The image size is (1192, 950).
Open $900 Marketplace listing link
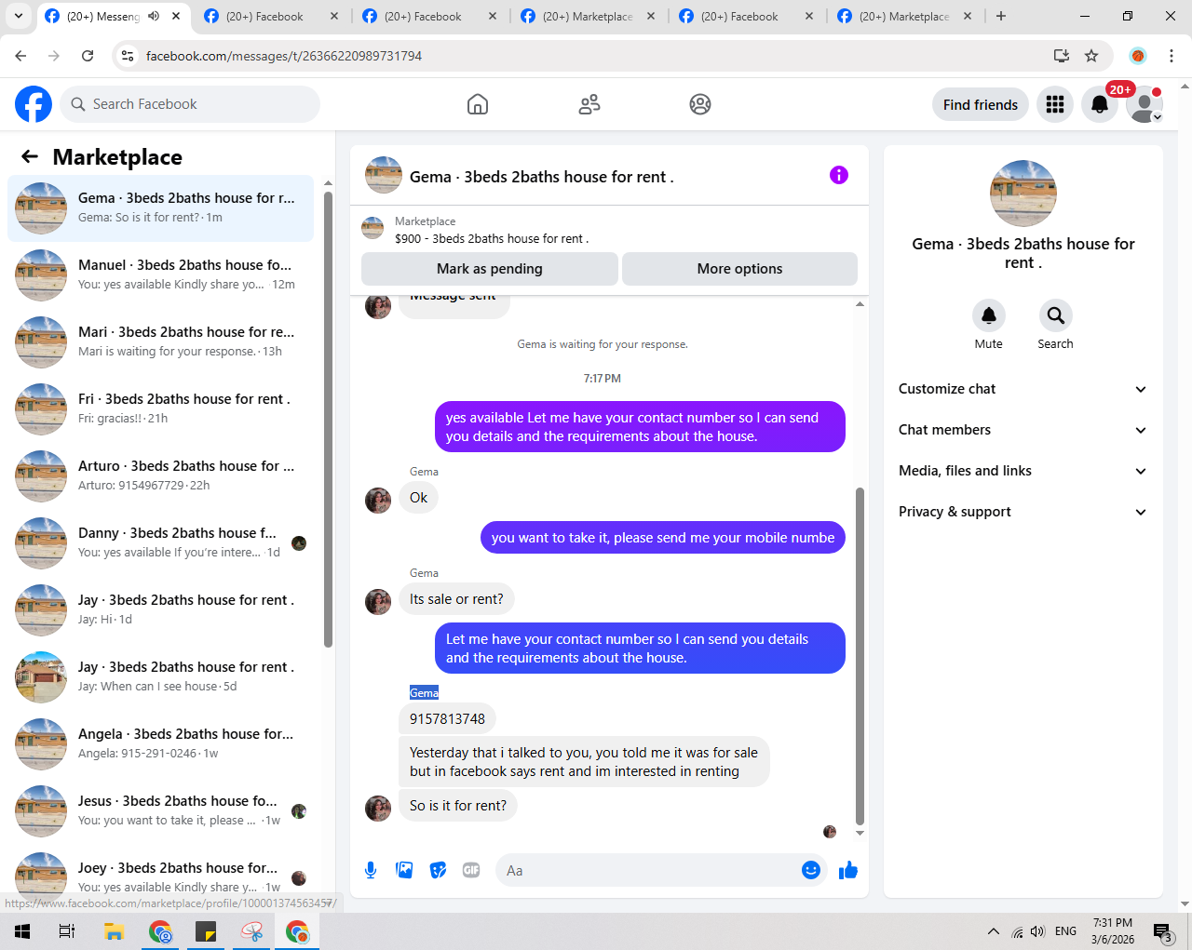tap(492, 238)
